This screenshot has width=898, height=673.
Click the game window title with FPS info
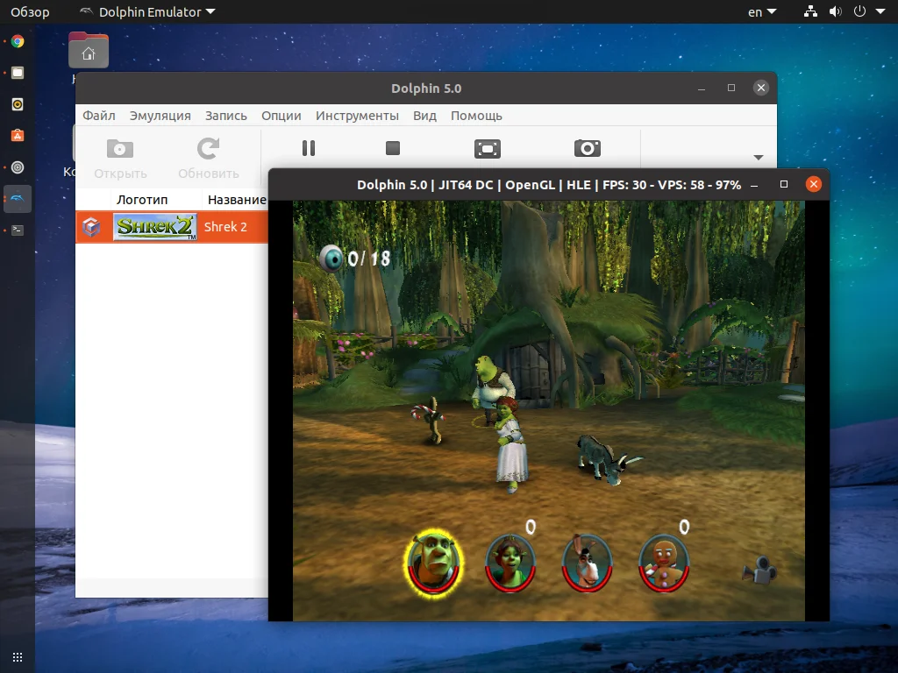pos(549,185)
